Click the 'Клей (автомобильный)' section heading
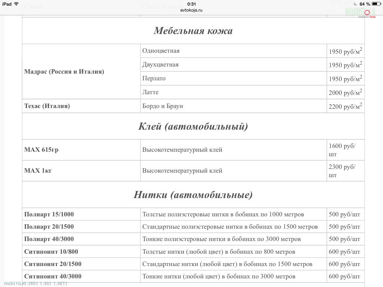 (193, 126)
